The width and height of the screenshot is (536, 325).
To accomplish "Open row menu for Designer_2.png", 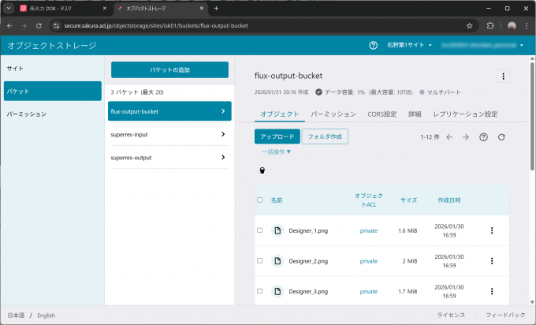I will (x=492, y=261).
